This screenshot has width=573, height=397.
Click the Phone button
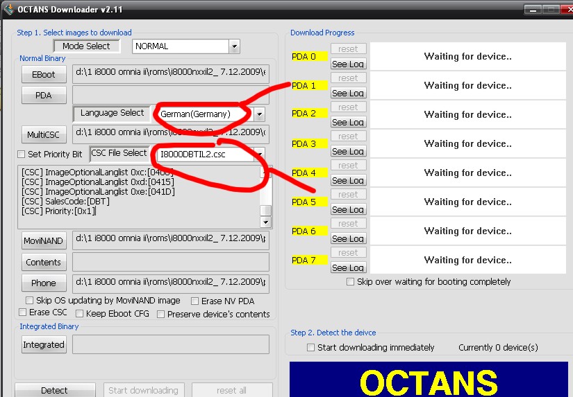coord(44,283)
